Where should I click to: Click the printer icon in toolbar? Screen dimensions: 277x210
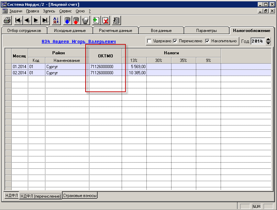tap(8, 21)
